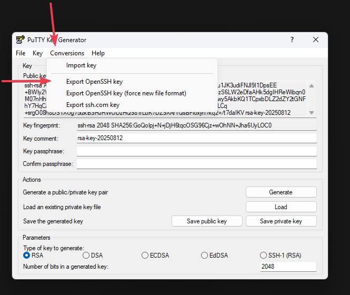Click Save private key button

[x=281, y=221]
